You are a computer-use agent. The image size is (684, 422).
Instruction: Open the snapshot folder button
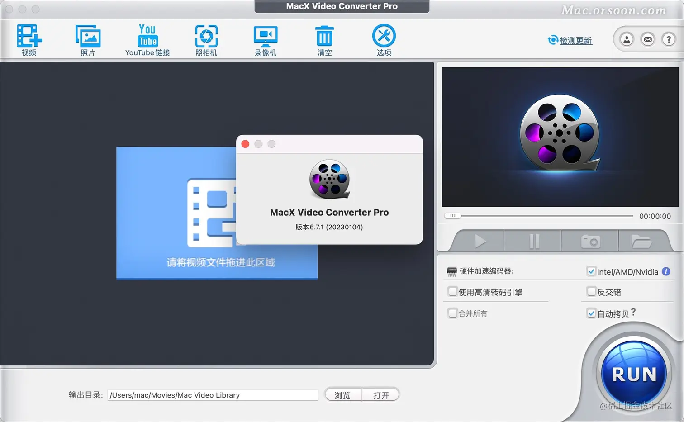(641, 241)
